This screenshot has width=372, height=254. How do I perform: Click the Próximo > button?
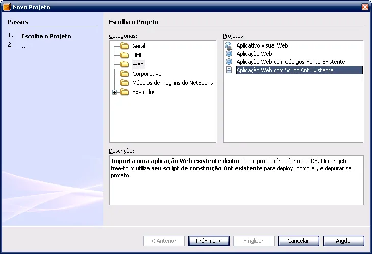[209, 241]
